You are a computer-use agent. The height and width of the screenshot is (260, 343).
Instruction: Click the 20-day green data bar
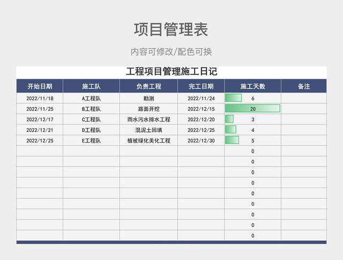click(252, 108)
